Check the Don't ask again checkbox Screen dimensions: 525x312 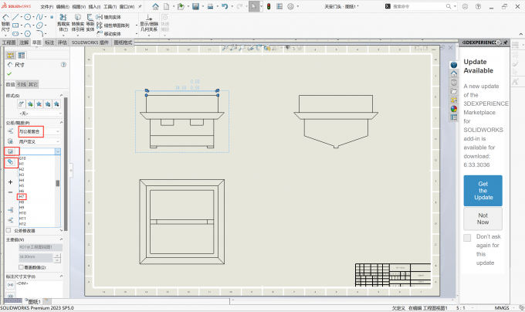(x=467, y=238)
